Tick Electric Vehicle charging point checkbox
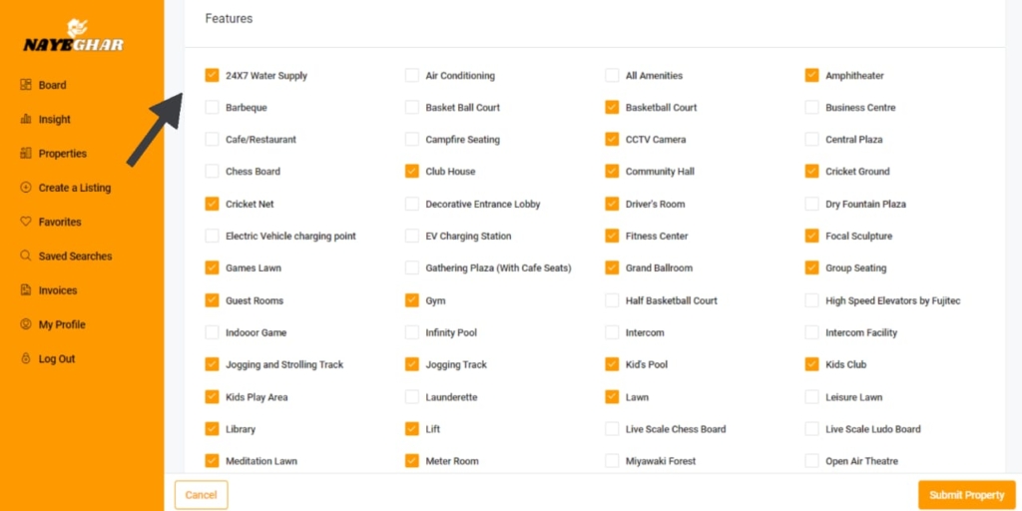Viewport: 1022px width, 511px height. (212, 236)
